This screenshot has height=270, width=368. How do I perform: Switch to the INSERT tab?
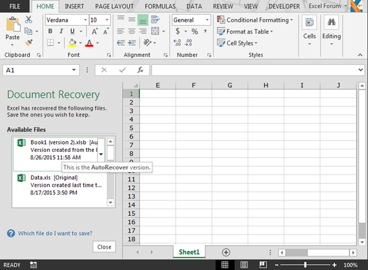[74, 6]
